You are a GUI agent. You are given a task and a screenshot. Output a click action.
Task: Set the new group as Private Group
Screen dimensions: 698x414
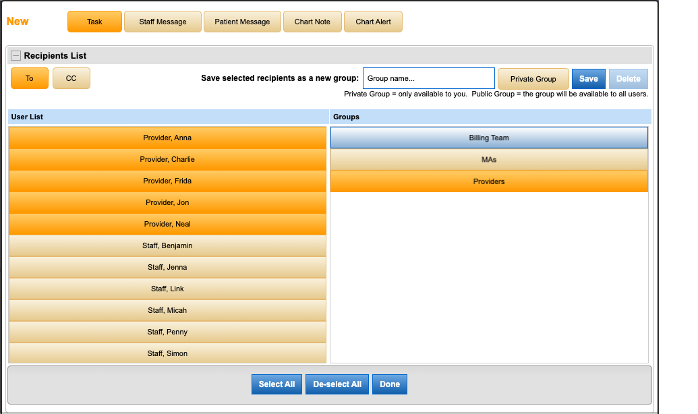(x=533, y=78)
